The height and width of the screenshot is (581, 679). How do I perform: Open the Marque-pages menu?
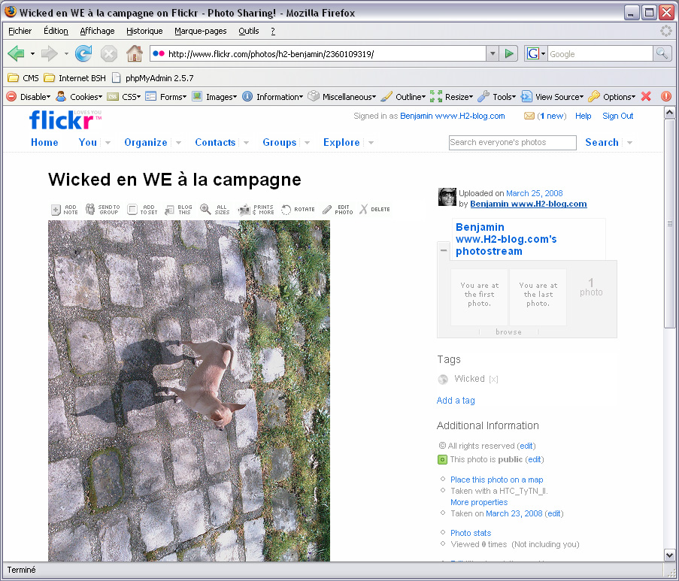tap(200, 31)
